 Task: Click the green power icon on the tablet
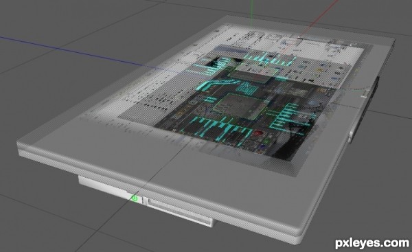[x=135, y=198]
